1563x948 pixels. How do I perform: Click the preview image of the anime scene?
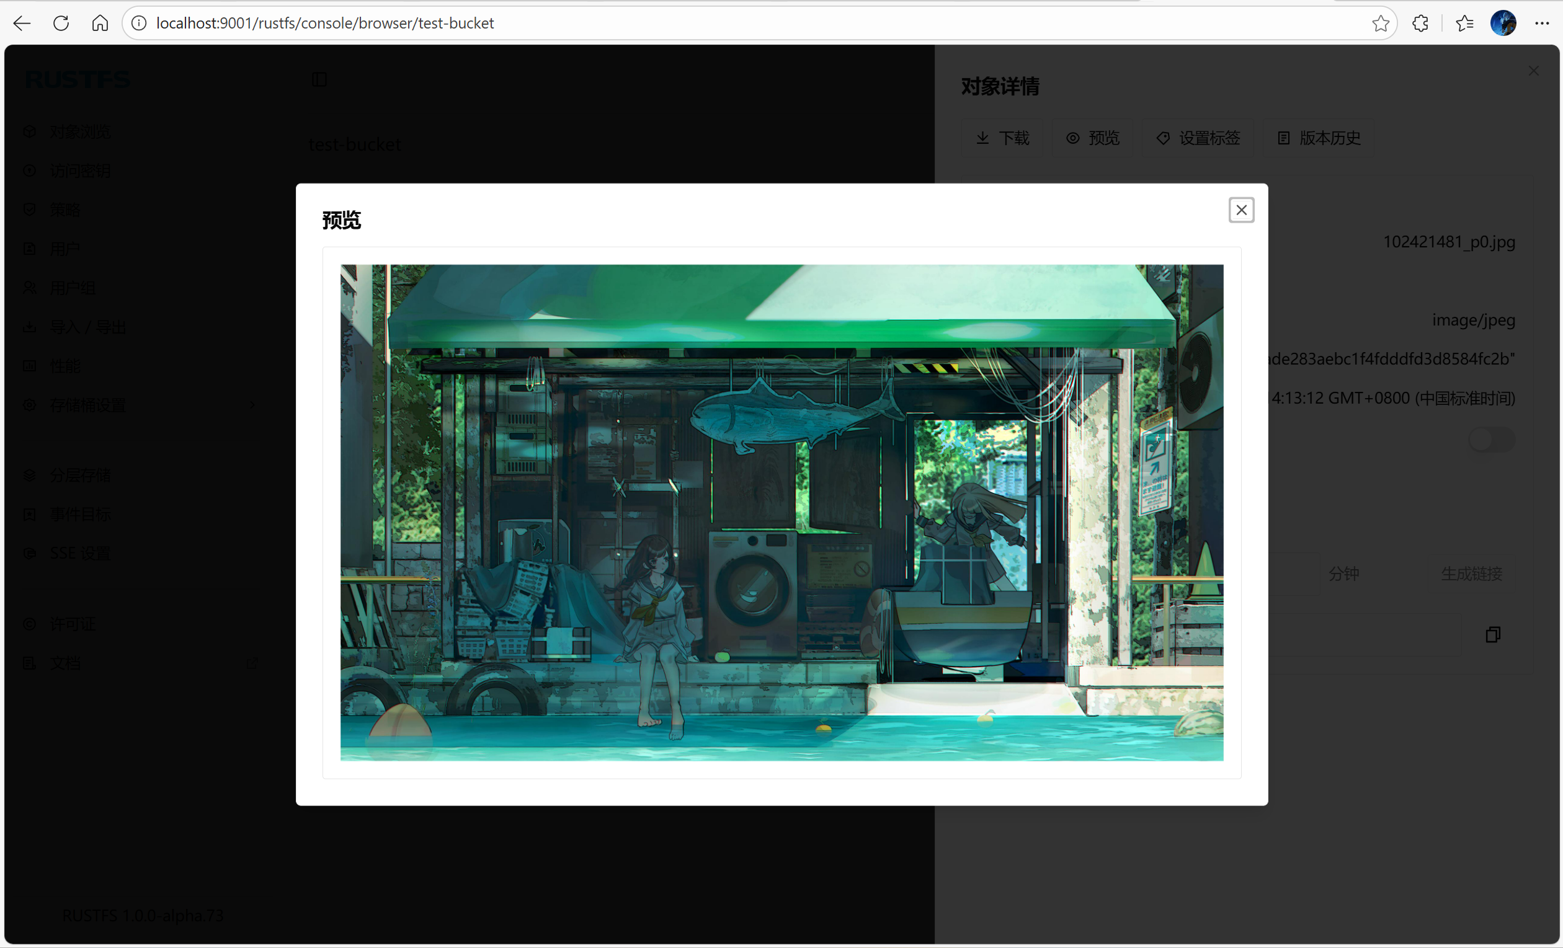781,512
